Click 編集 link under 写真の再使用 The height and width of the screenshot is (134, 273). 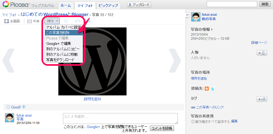tap(234, 121)
